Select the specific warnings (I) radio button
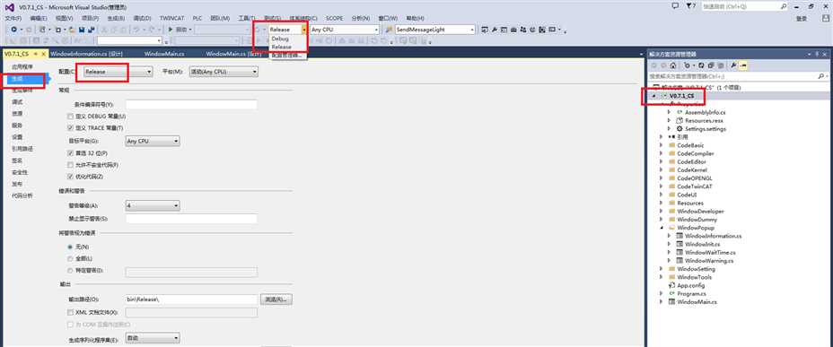833x347 pixels. click(71, 271)
